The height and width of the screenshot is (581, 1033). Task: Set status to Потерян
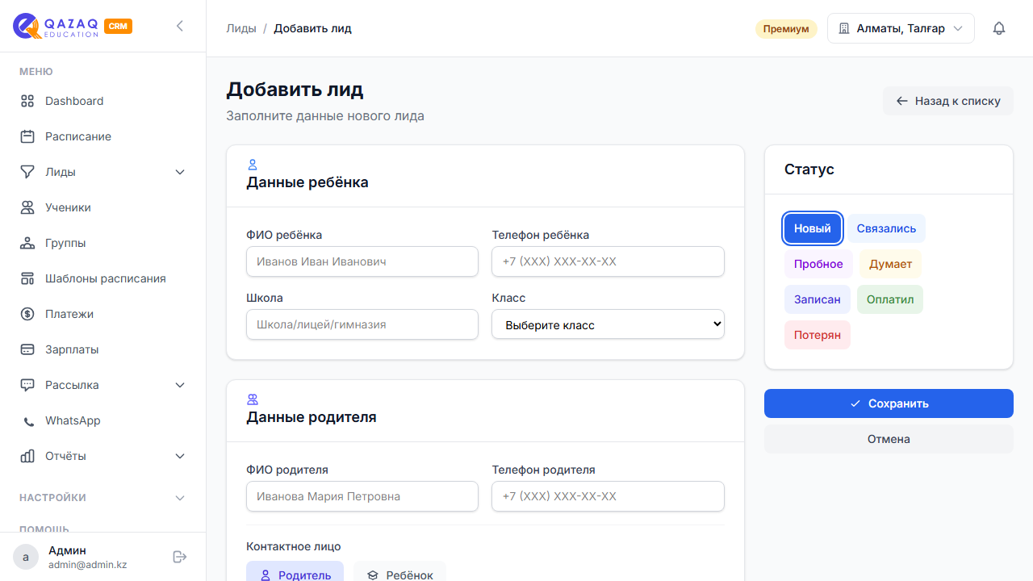(818, 335)
